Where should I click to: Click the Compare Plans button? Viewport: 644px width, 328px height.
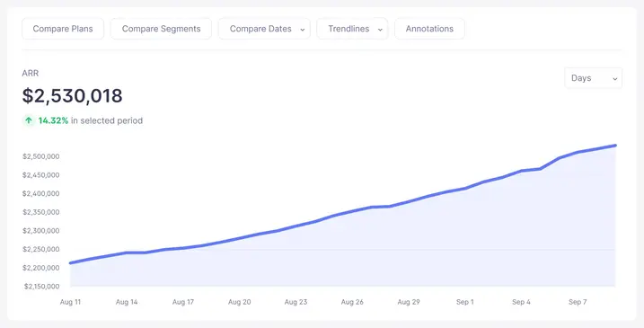point(63,29)
